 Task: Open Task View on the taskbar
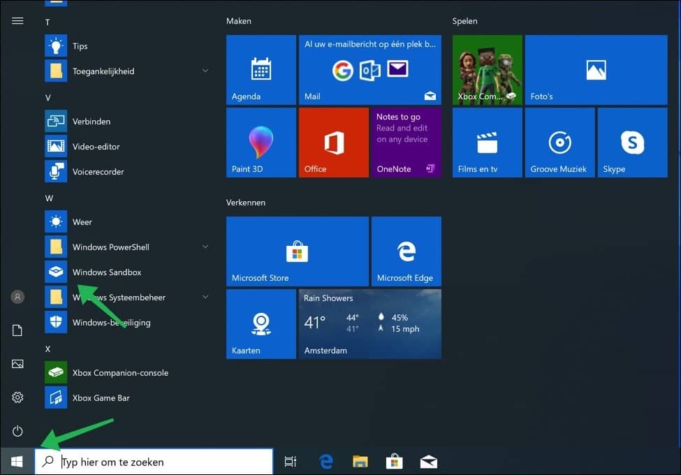tap(290, 462)
